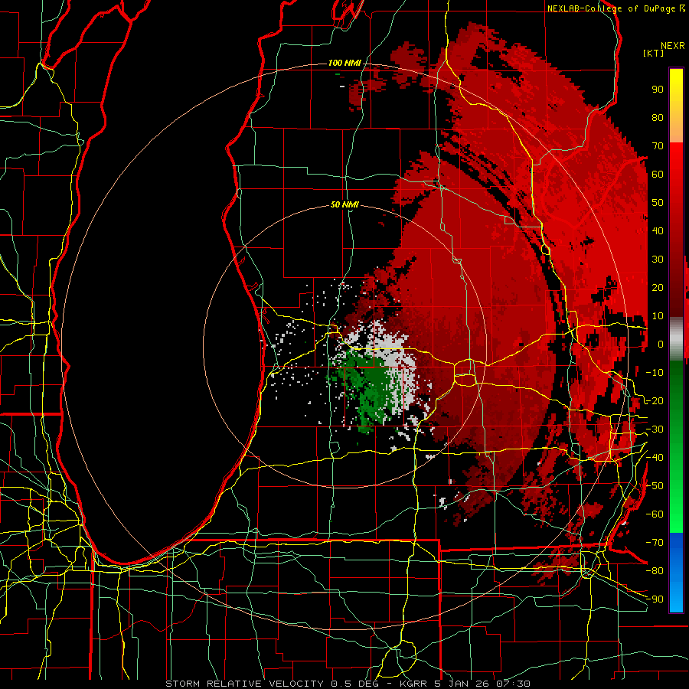Pick the blue segment of the color bar
This screenshot has width=689, height=689.
pos(676,571)
